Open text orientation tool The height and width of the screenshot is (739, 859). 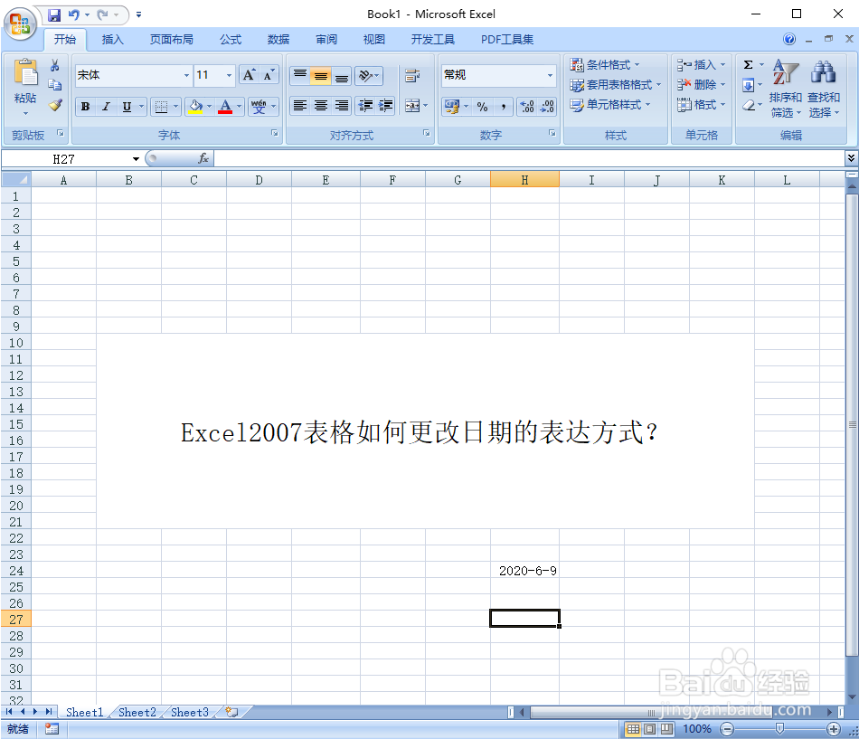(x=365, y=75)
